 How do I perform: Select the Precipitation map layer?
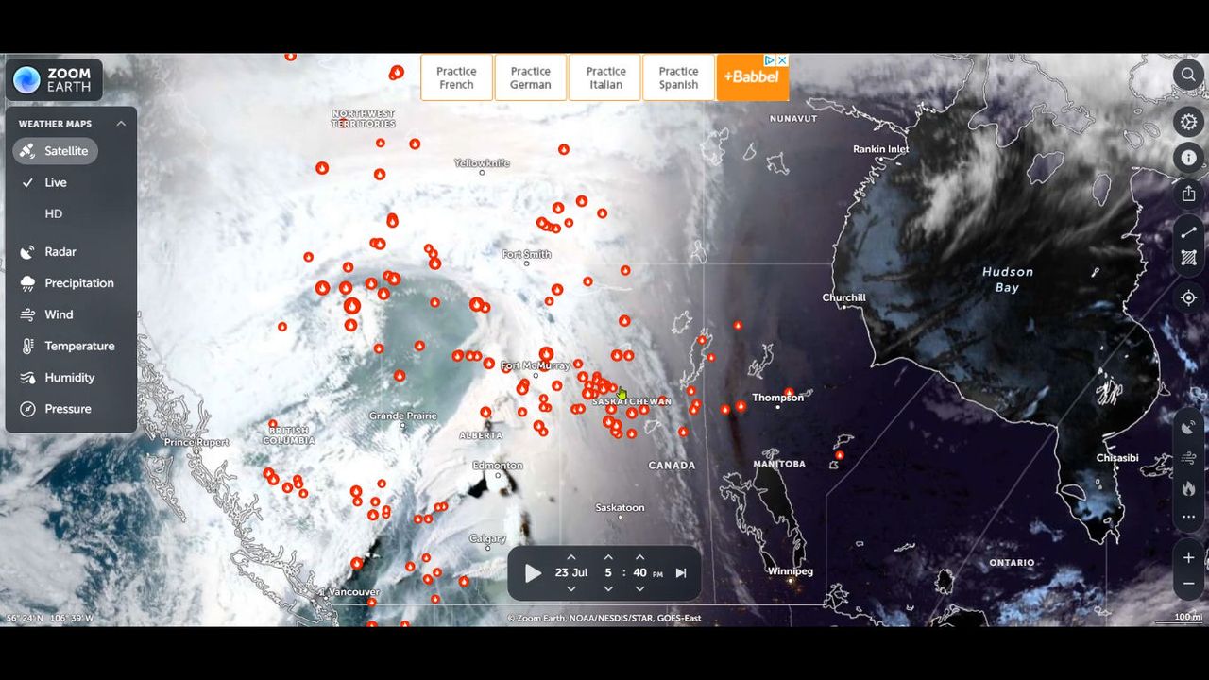coord(78,283)
